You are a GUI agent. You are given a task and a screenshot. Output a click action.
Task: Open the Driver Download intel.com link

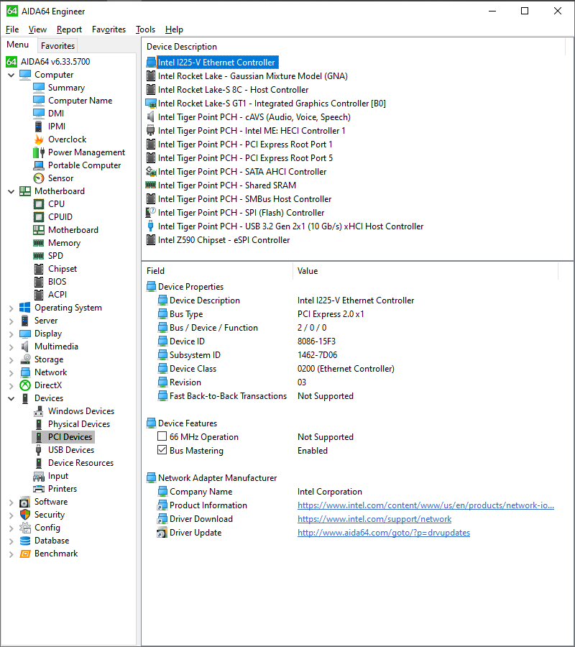(x=374, y=518)
